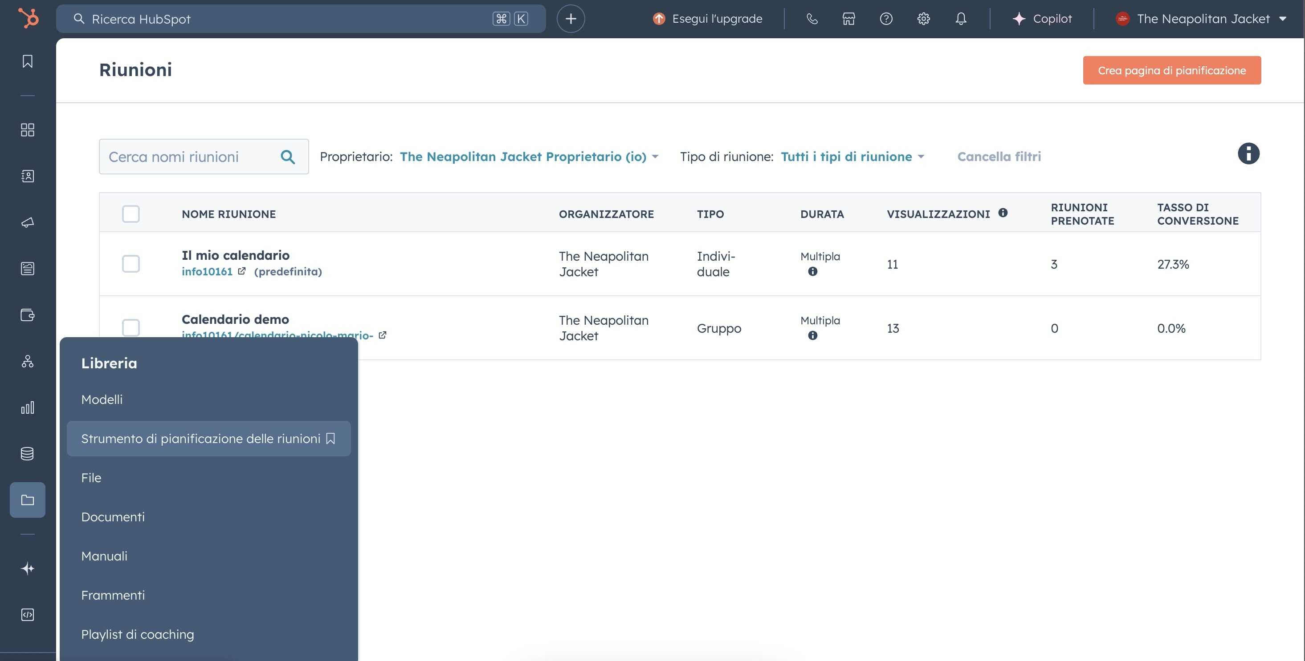Open the Notifications bell icon
This screenshot has height=661, width=1305.
click(961, 19)
